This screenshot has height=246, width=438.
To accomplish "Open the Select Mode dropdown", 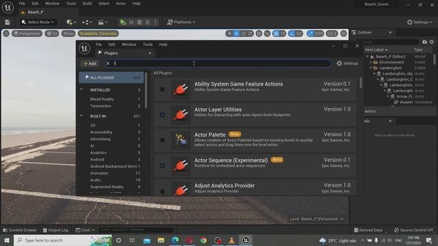I will 38,22.
